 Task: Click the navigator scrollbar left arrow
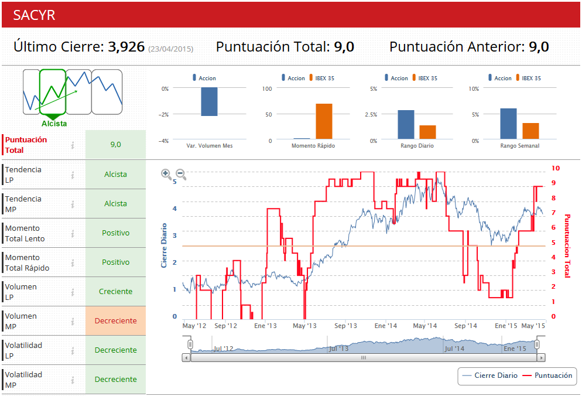click(186, 358)
